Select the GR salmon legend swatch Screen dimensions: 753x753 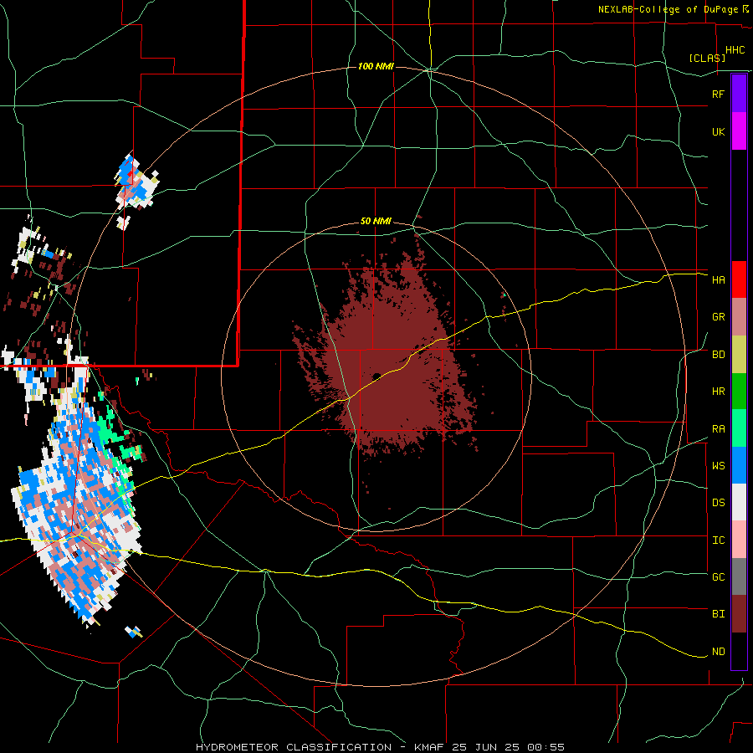739,317
